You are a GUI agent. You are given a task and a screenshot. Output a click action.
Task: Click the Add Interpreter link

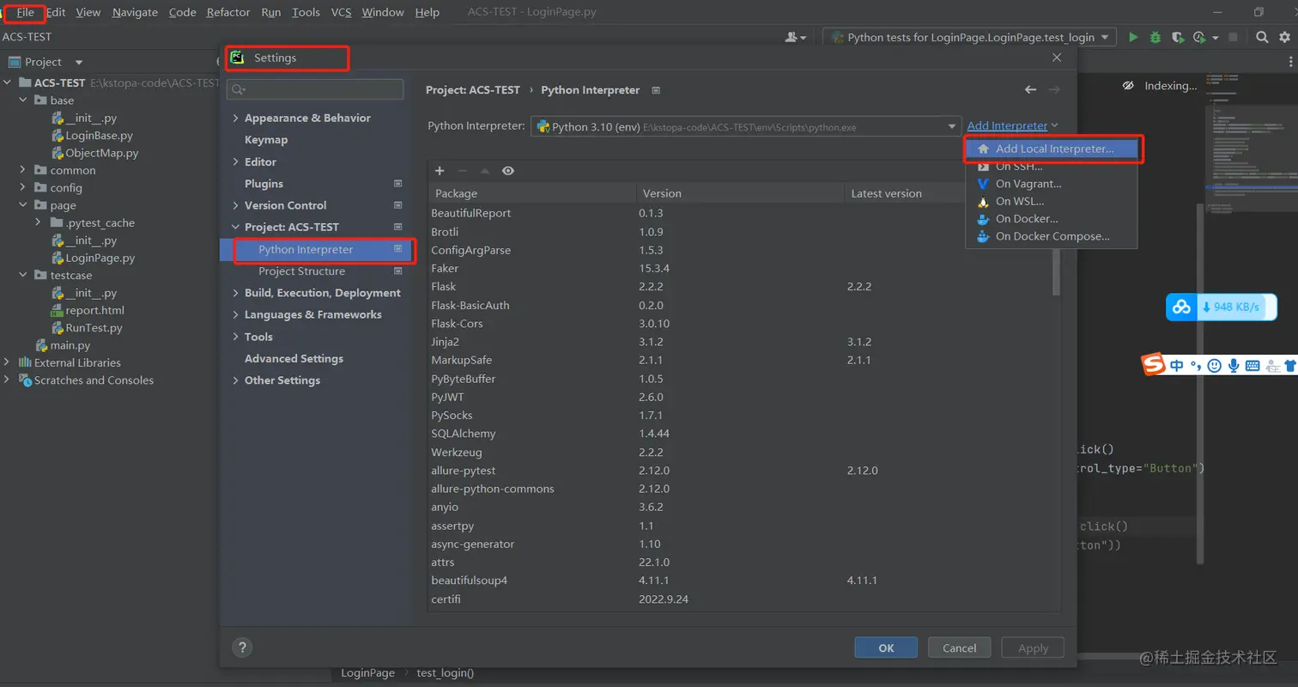tap(1007, 125)
